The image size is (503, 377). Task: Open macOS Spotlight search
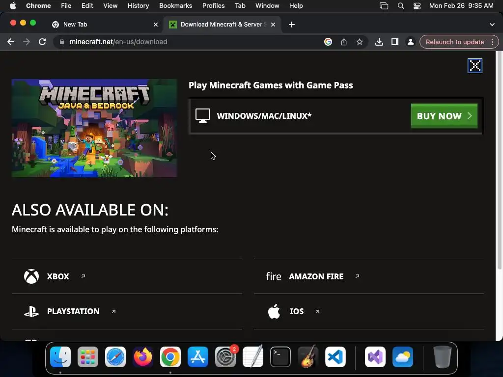(401, 6)
